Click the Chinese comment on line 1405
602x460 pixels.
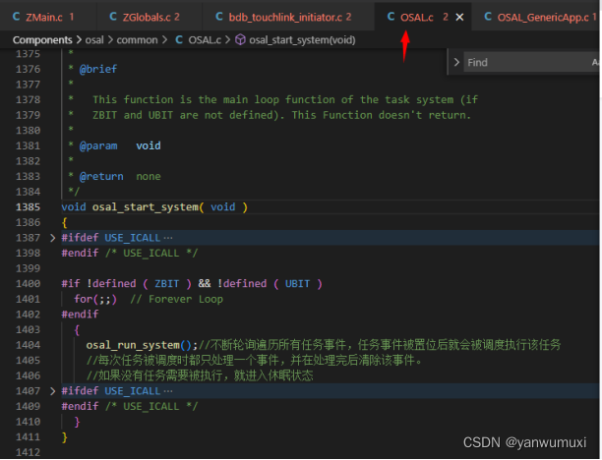tap(254, 361)
